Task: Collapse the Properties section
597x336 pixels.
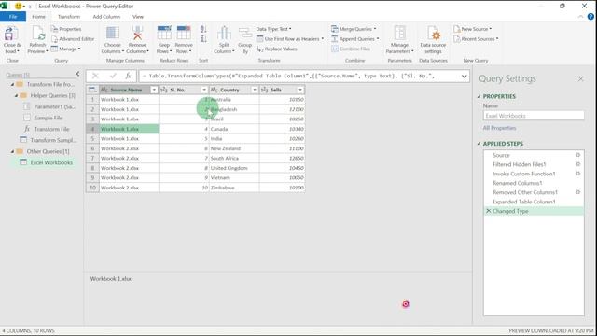Action: (x=479, y=97)
